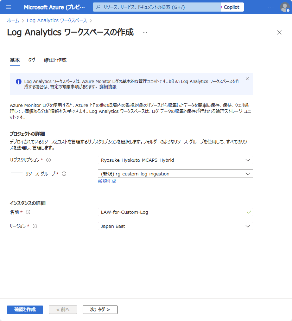The height and width of the screenshot is (321, 292).
Task: Open the サブスクリプション dropdown
Action: [176, 160]
